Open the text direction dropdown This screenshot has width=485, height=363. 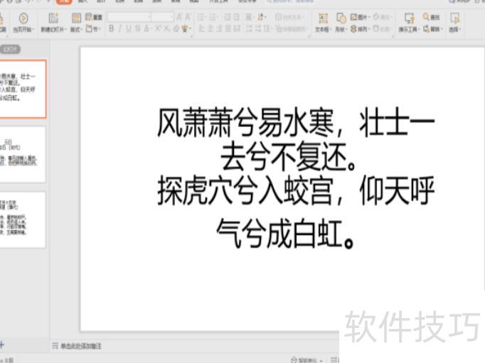coord(262,17)
